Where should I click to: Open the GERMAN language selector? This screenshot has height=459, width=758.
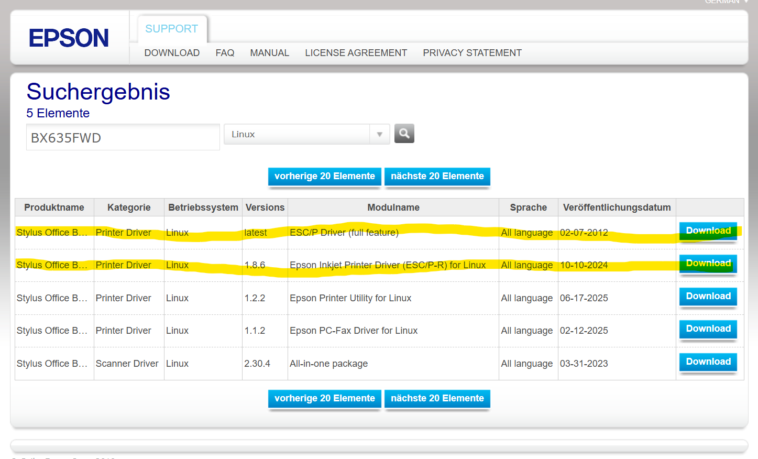click(726, 2)
